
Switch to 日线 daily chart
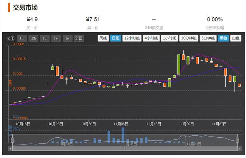115,38
